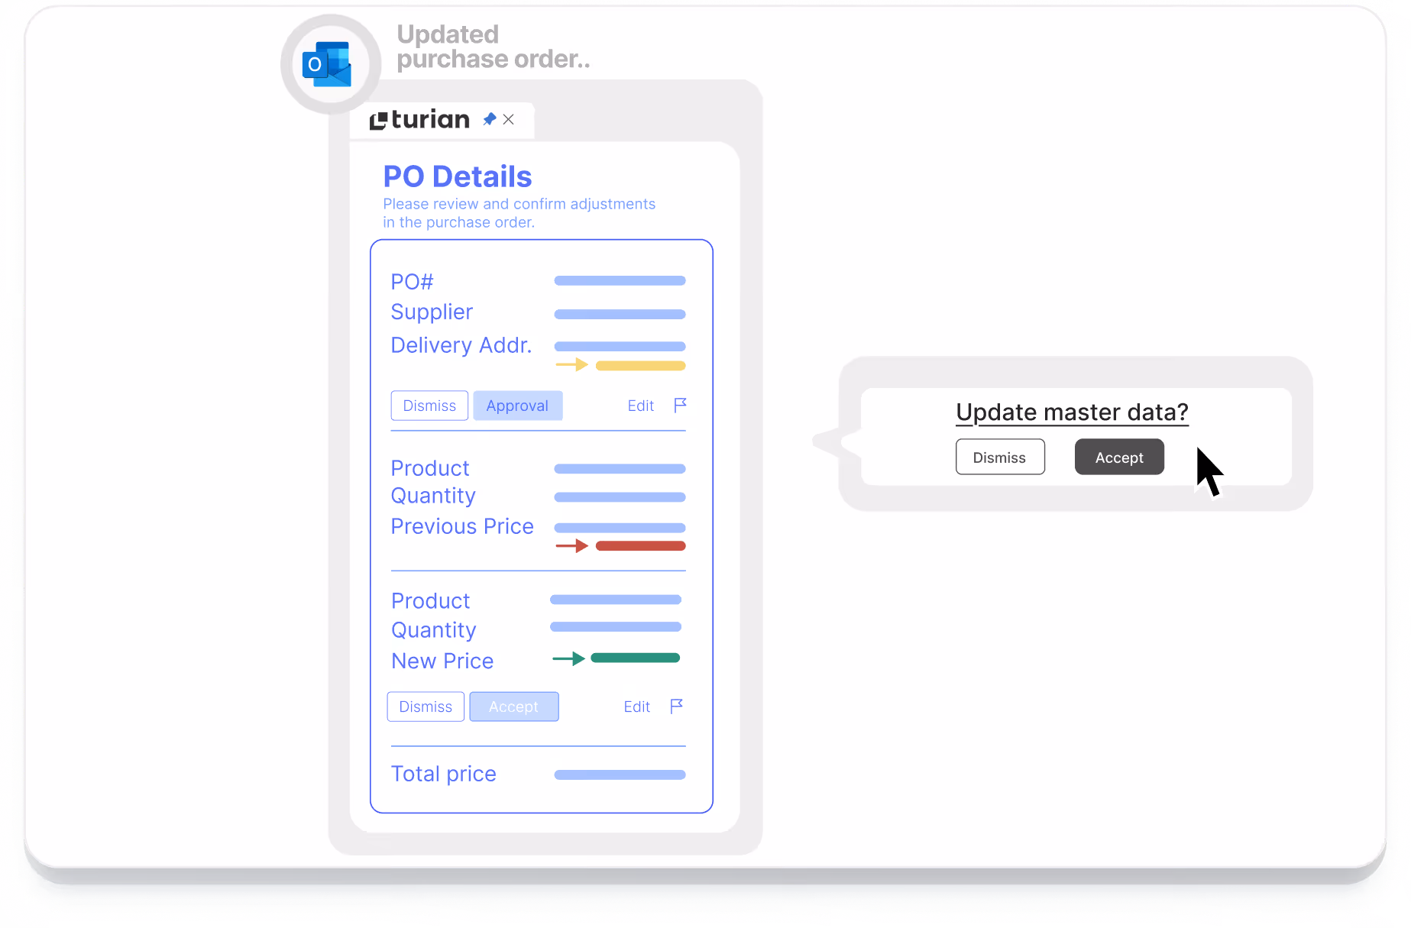The width and height of the screenshot is (1411, 928).
Task: Click the turian logo icon
Action: [379, 121]
